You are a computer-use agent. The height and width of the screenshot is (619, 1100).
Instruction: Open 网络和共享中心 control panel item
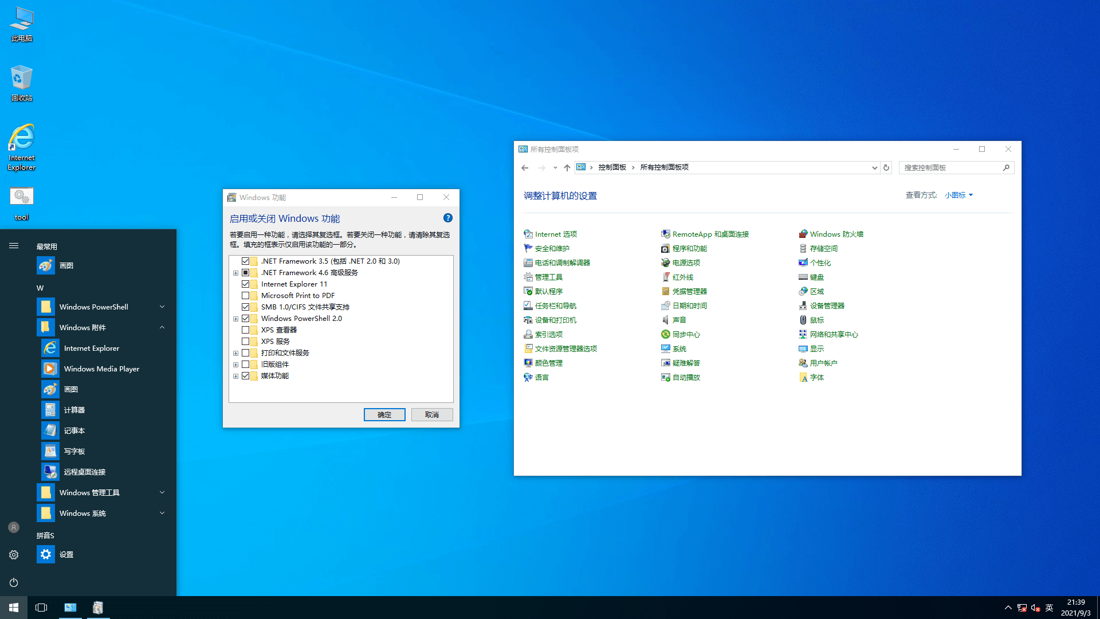[834, 334]
